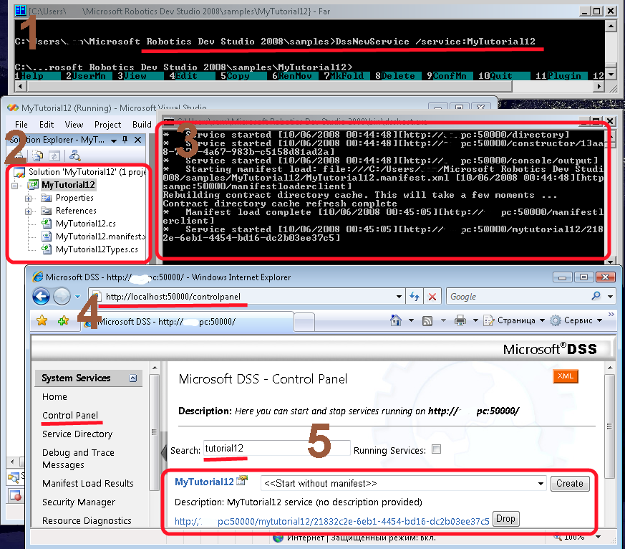The width and height of the screenshot is (625, 549).
Task: Toggle the Running Services checkbox
Action: tap(436, 450)
